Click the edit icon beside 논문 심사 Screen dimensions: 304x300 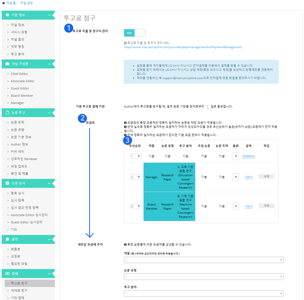pyautogui.click(x=7, y=183)
